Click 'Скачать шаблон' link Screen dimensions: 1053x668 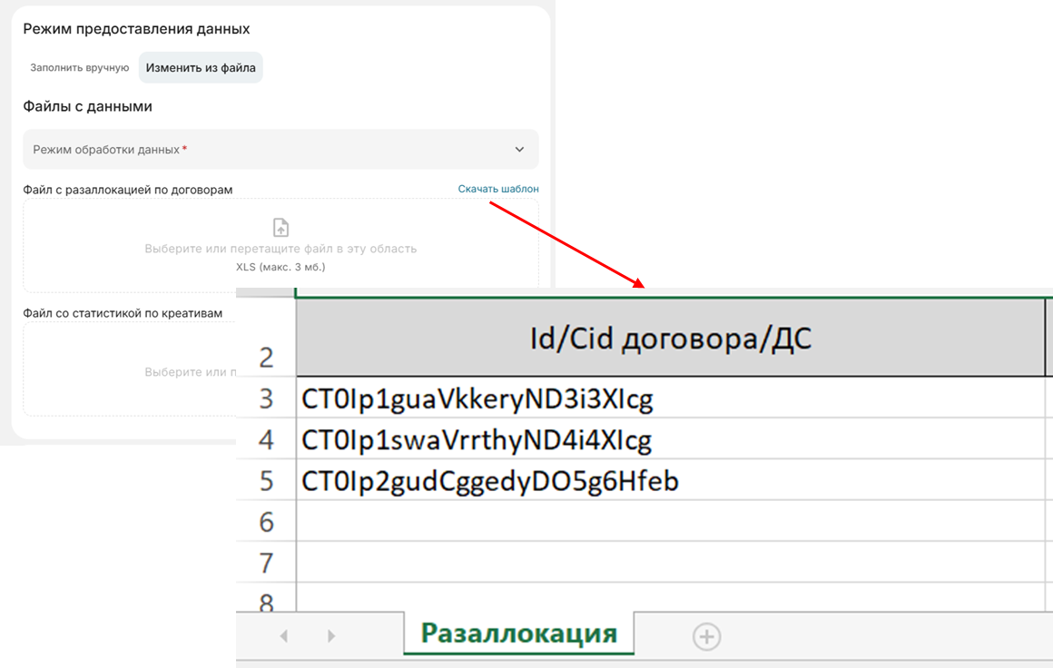[x=497, y=189]
